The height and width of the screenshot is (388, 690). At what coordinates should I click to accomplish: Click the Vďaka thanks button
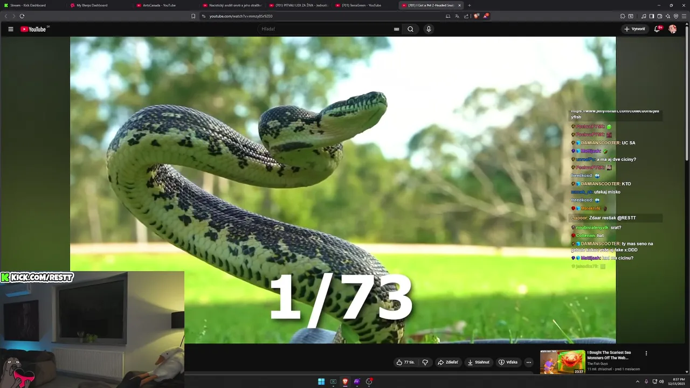(x=508, y=362)
